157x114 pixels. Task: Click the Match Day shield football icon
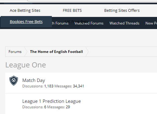14,80
